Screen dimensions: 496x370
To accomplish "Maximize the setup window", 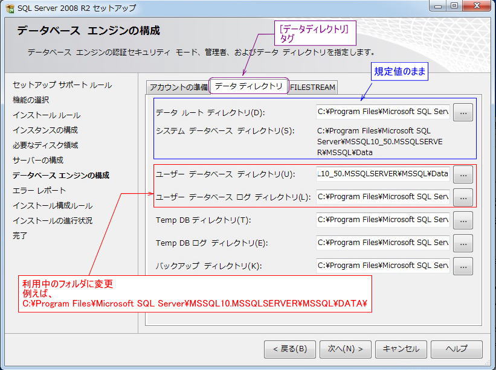I will click(454, 5).
